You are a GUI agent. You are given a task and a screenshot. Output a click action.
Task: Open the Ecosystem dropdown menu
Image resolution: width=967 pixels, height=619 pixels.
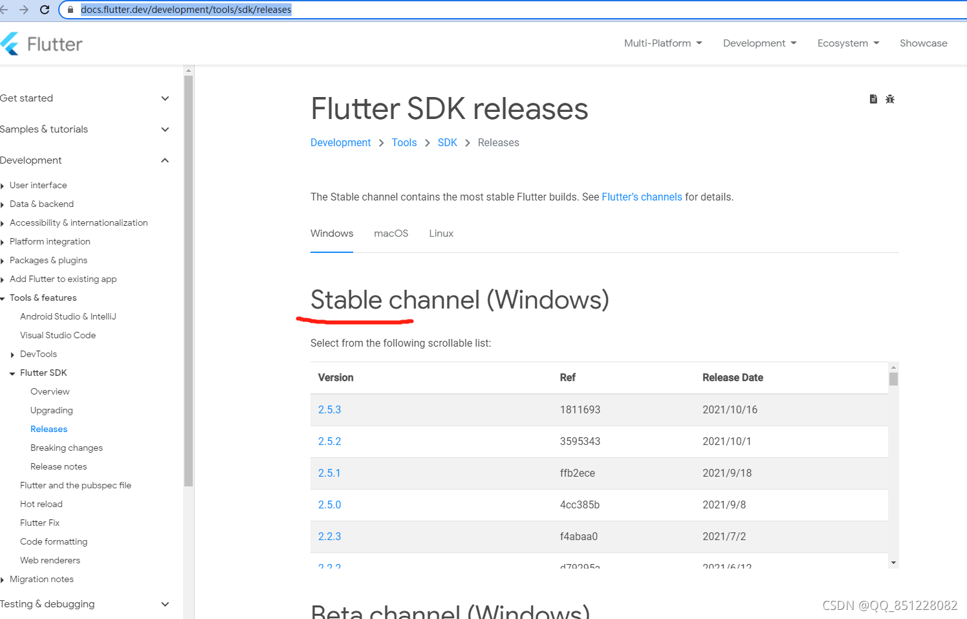[x=848, y=43]
